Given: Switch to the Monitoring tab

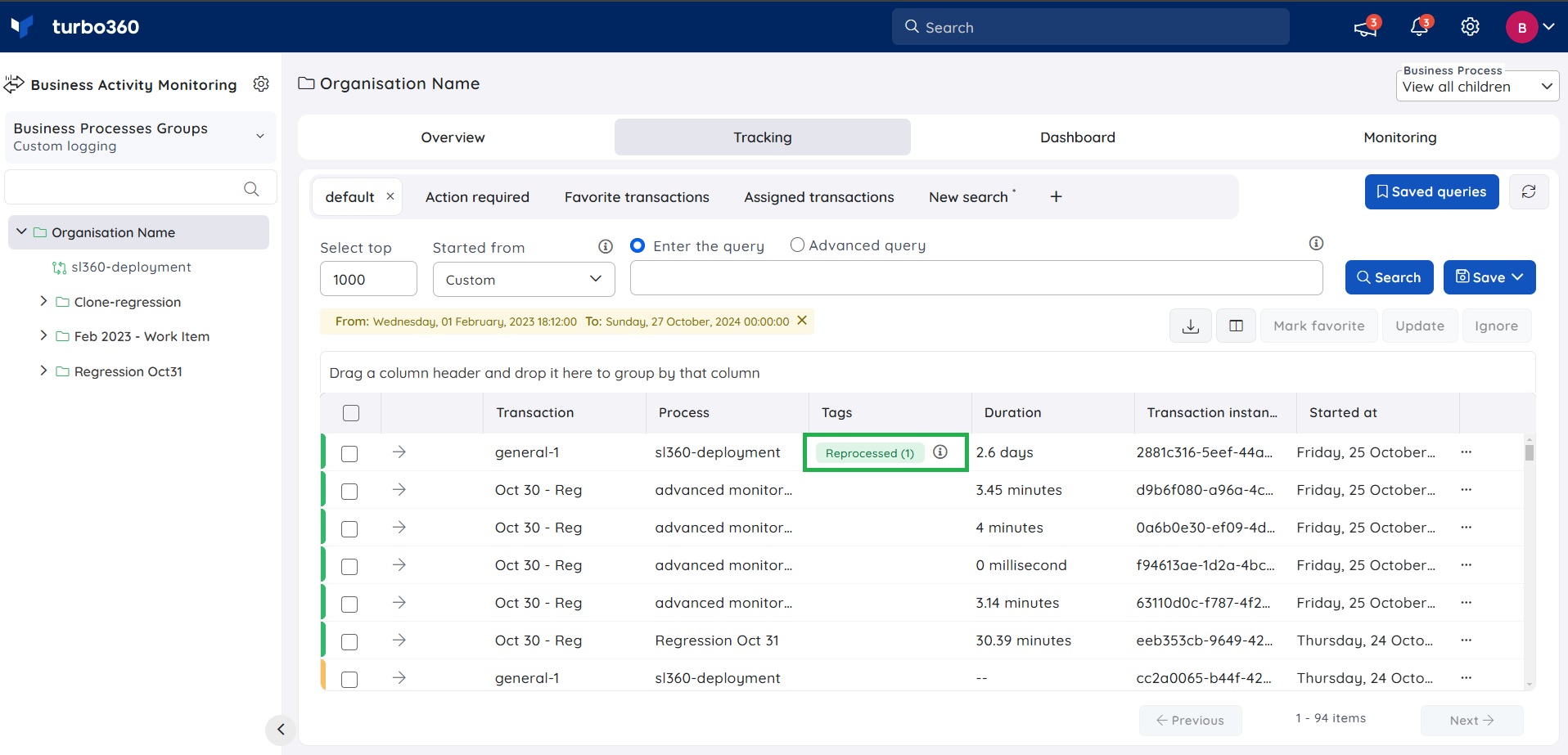Looking at the screenshot, I should pos(1399,137).
